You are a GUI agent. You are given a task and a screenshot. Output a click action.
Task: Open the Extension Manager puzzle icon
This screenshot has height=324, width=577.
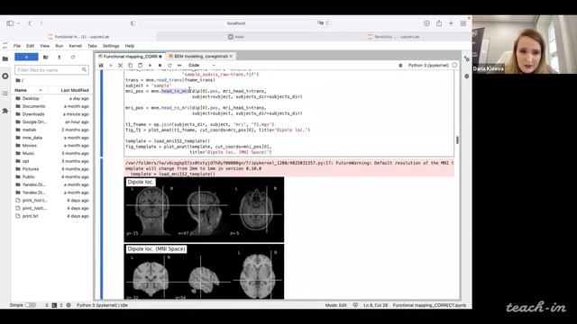5,111
